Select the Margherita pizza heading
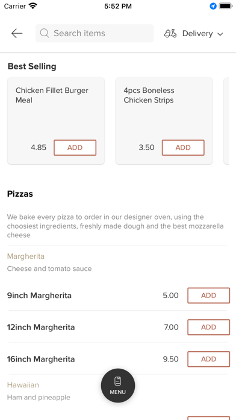The image size is (236, 420). (x=26, y=256)
